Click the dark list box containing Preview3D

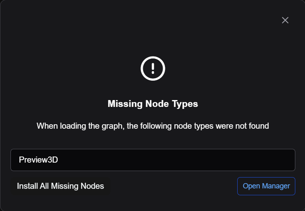152,160
